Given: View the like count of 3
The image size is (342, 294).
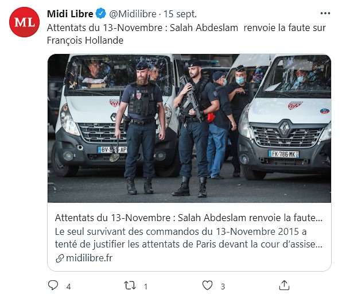Looking at the screenshot, I should [223, 287].
